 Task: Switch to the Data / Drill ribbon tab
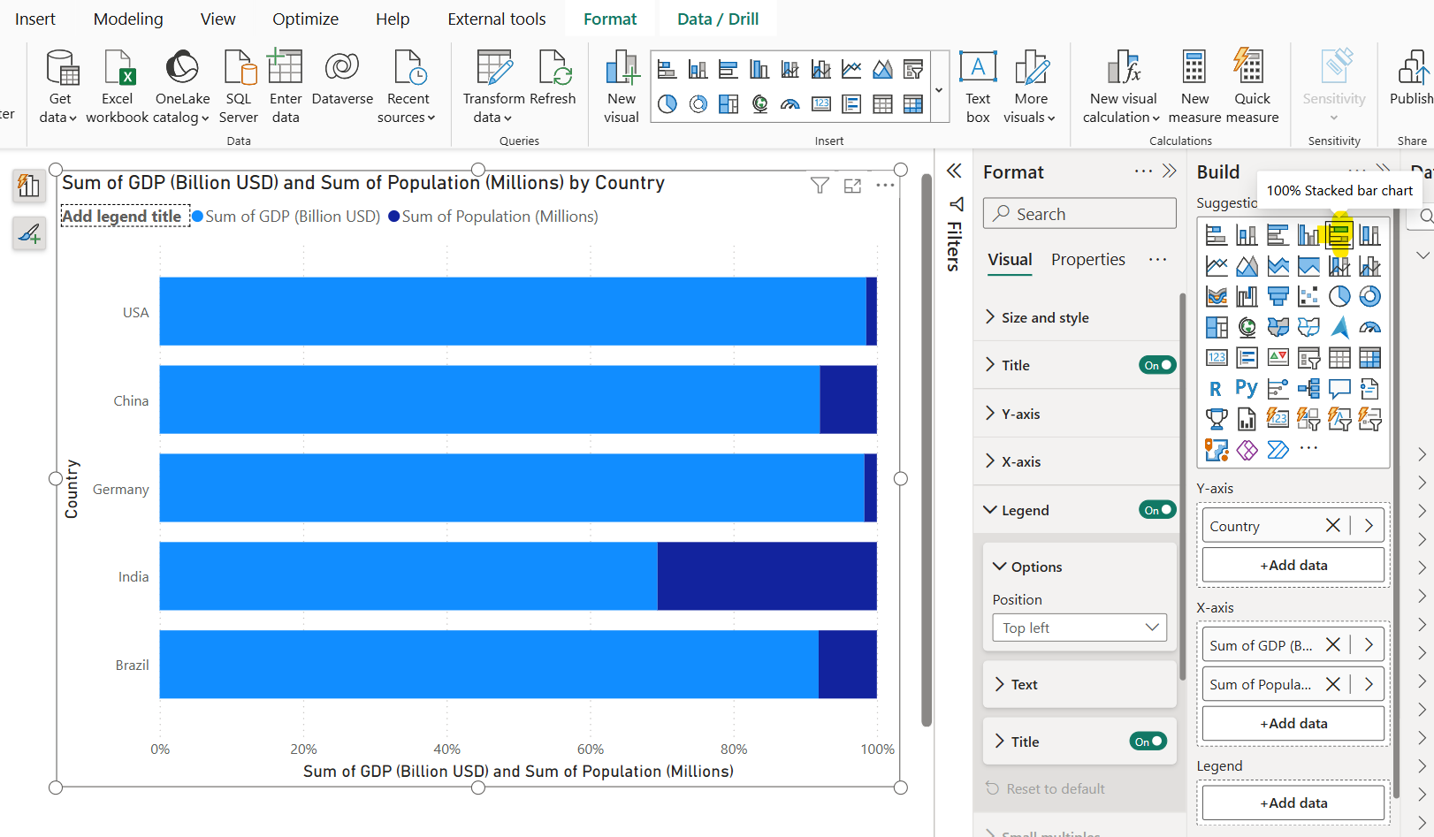pos(717,18)
